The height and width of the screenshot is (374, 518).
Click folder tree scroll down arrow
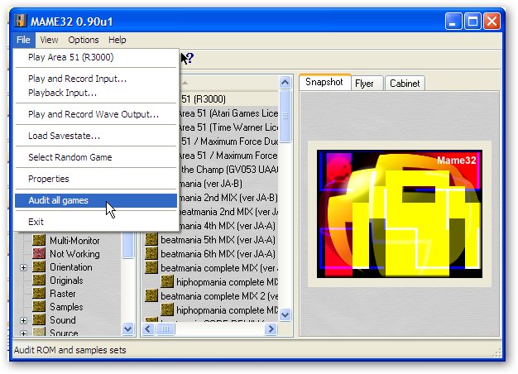tap(128, 329)
